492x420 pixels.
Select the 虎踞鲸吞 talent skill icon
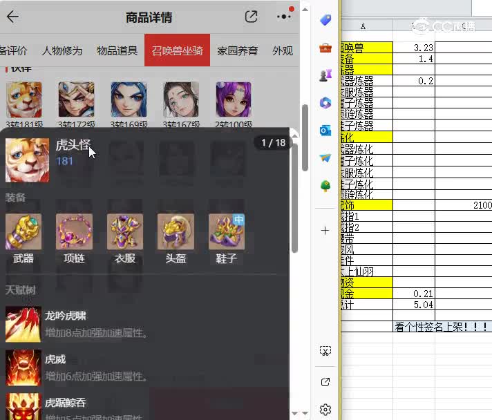coord(23,406)
